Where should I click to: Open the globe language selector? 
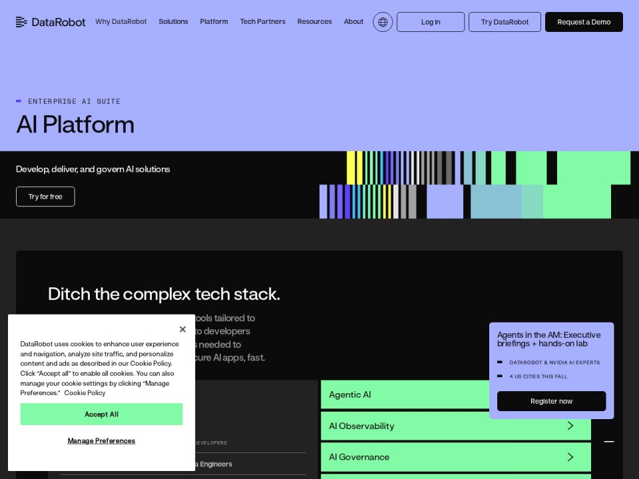[383, 22]
